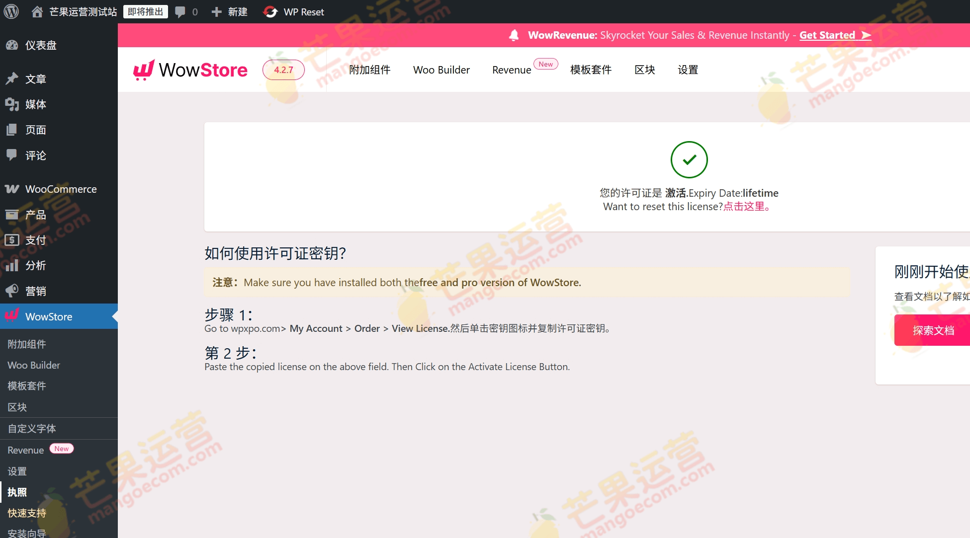Click the 营销 marketing megaphone icon
Image resolution: width=970 pixels, height=538 pixels.
pyautogui.click(x=12, y=291)
